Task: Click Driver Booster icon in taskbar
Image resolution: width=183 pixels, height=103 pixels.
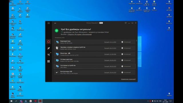Action: [x=40, y=101]
